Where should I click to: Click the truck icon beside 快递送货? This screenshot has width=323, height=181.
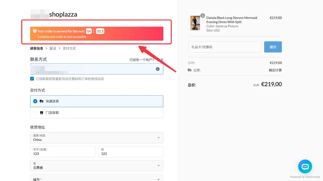(x=42, y=101)
